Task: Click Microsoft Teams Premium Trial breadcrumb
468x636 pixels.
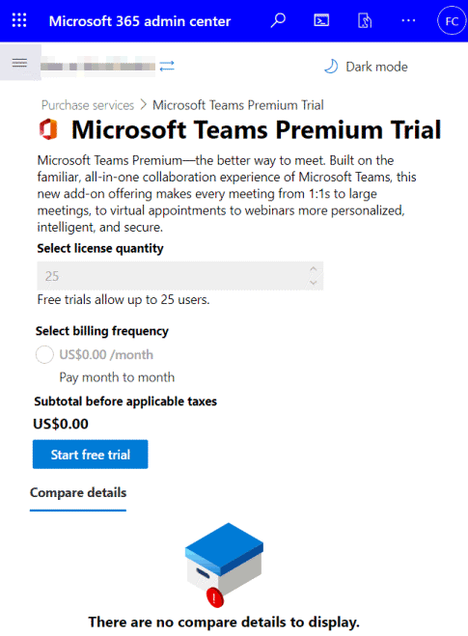Action: pyautogui.click(x=238, y=105)
